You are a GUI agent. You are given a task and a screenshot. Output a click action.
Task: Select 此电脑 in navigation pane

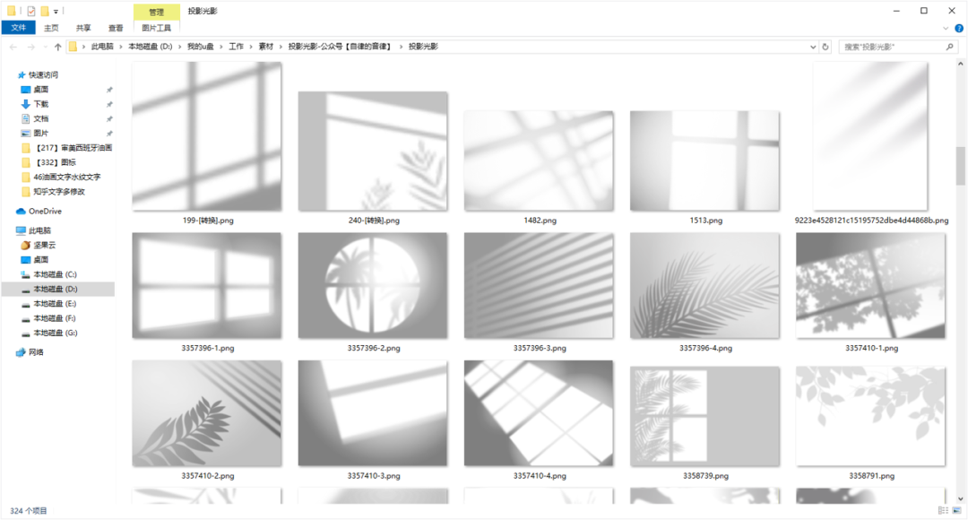[39, 231]
